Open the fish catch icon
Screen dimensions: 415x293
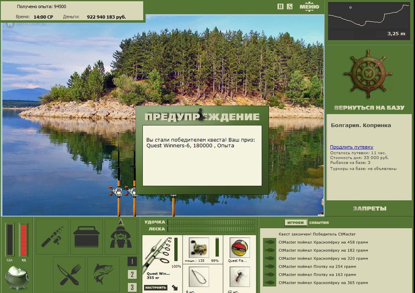[103, 274]
